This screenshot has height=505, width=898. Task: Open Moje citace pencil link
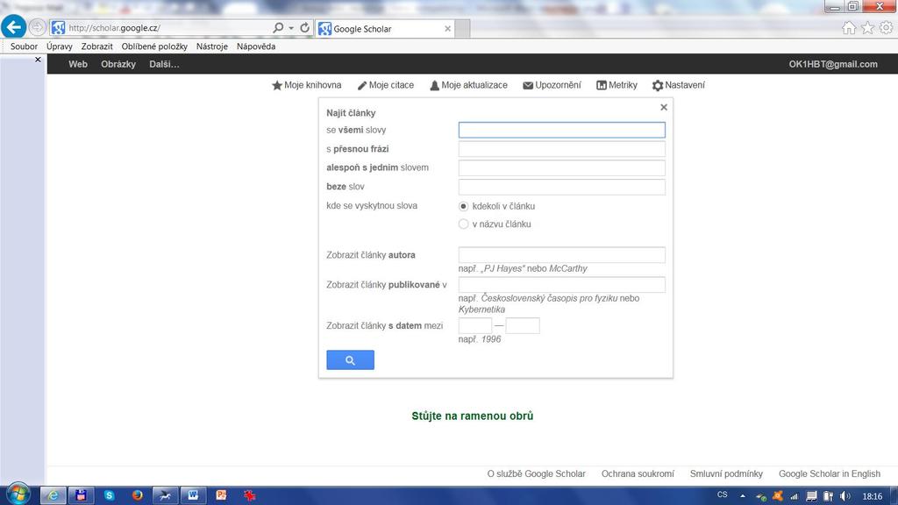point(386,85)
